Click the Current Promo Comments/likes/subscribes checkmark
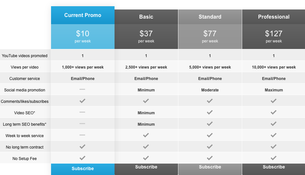Viewport: 305px width, 175px height. click(x=82, y=101)
